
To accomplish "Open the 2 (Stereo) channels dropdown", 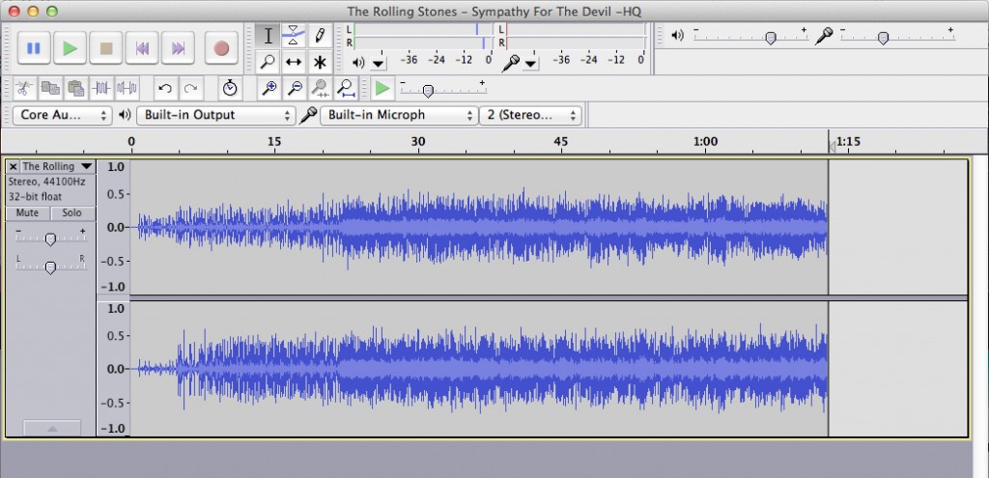I will point(530,115).
